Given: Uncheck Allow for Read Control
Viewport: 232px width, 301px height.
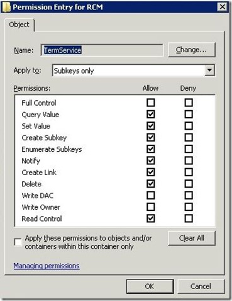Looking at the screenshot, I should point(151,219).
